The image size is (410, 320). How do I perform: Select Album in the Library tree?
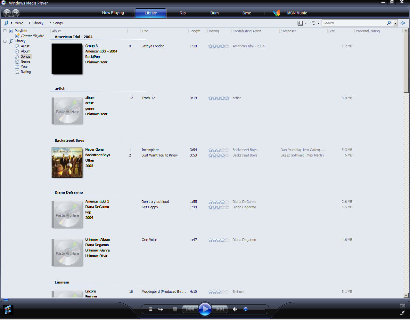[26, 51]
